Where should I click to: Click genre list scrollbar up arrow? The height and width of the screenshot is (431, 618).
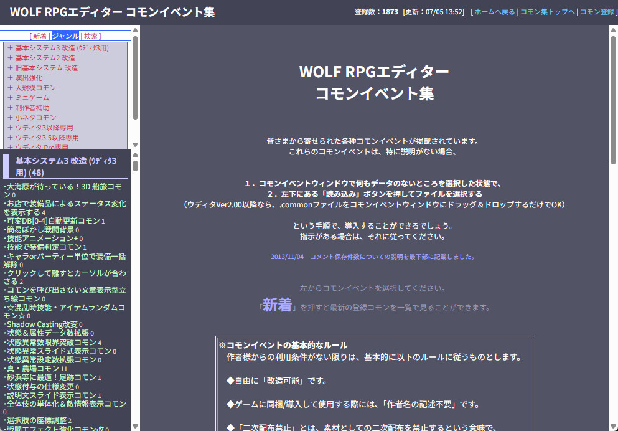pos(135,31)
